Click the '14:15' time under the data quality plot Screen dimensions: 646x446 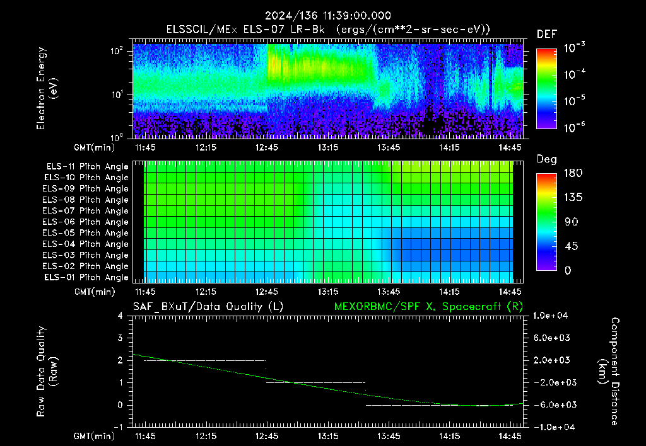coord(449,436)
